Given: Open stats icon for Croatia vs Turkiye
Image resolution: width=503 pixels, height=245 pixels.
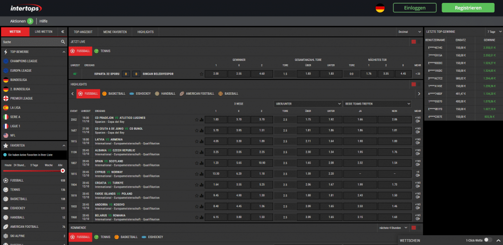Looking at the screenshot, I should click(202, 185).
